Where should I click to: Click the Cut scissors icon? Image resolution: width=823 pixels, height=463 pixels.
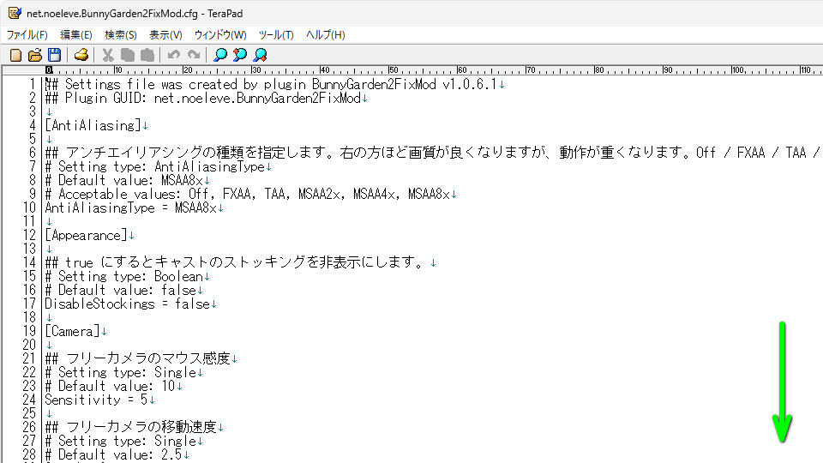click(108, 55)
